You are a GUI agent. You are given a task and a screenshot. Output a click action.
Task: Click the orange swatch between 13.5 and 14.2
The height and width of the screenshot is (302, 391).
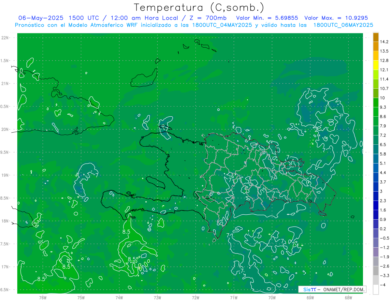pyautogui.click(x=376, y=46)
